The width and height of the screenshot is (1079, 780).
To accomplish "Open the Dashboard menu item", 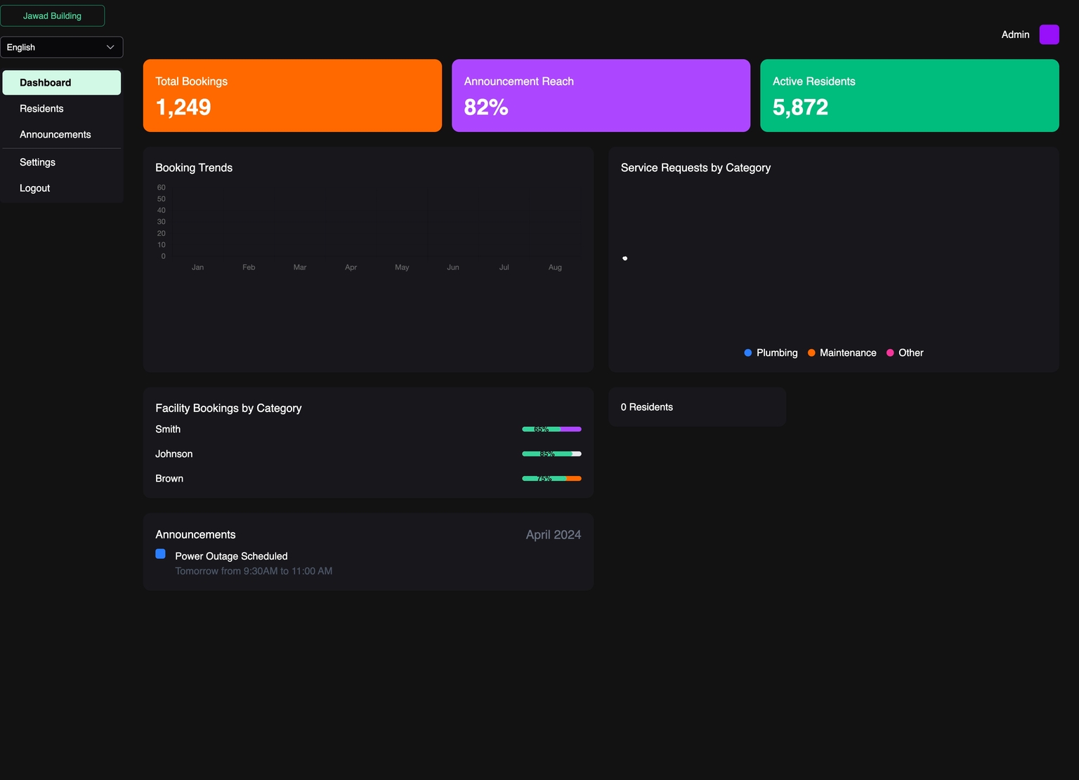I will [x=61, y=83].
